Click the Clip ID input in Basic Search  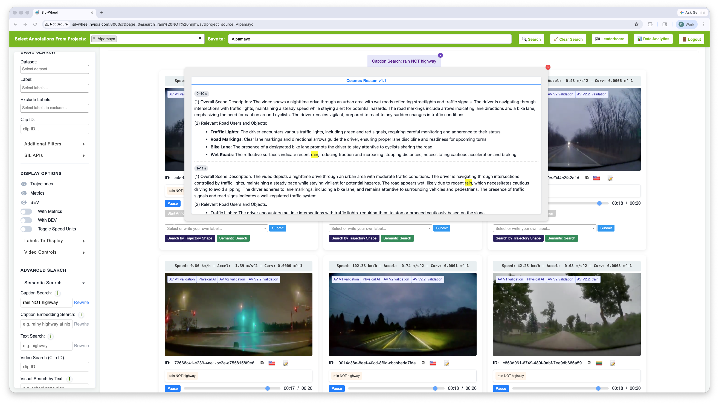pos(54,129)
